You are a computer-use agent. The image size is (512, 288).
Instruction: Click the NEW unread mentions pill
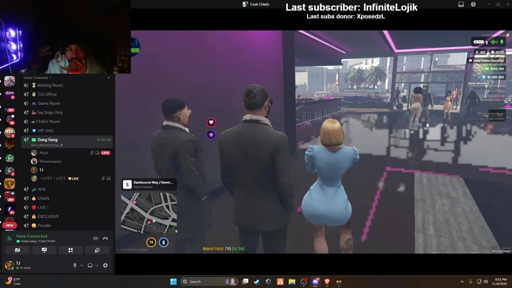(10, 225)
